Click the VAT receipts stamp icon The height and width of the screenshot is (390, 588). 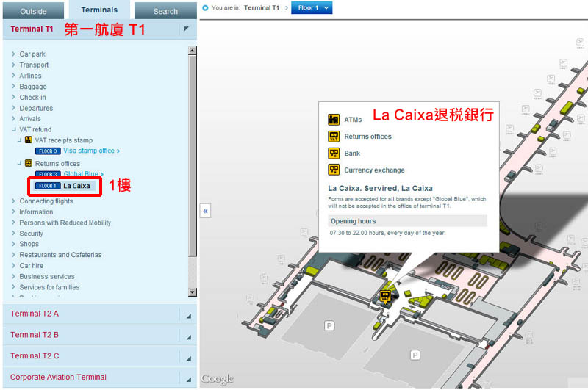pos(29,140)
